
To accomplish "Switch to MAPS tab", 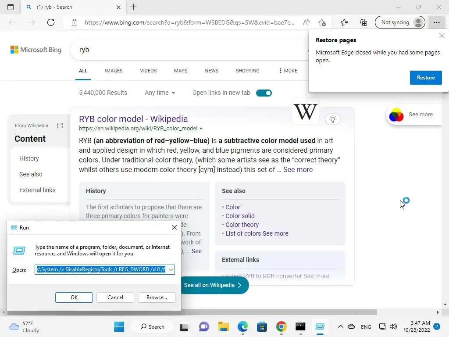I will tap(181, 71).
